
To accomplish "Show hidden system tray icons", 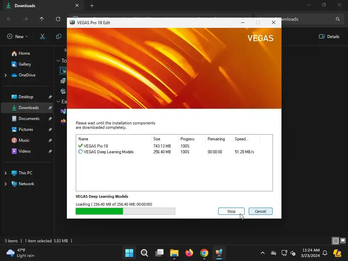I will click(x=263, y=253).
